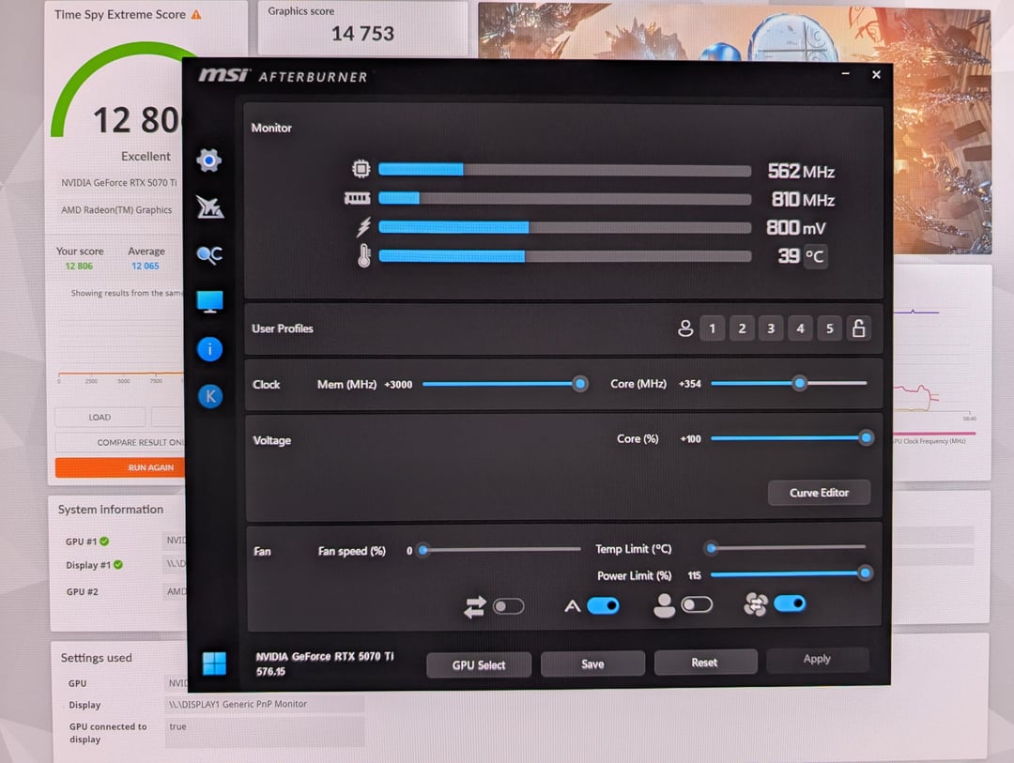
Task: Click the 562 MHz core clock readout
Action: [801, 172]
